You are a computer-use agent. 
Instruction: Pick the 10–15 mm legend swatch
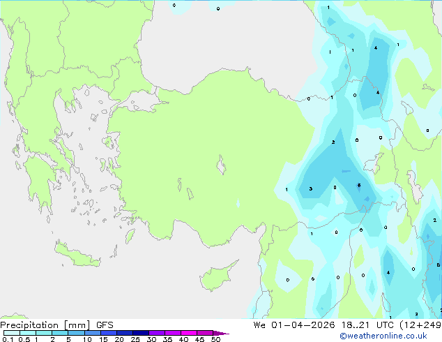click(93, 333)
